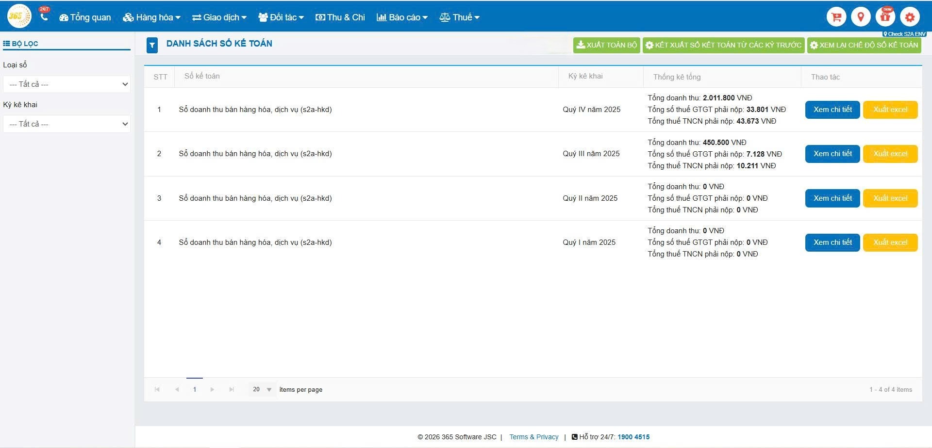Click the Xuất toàn bộ button
The height and width of the screenshot is (448, 932).
click(606, 45)
